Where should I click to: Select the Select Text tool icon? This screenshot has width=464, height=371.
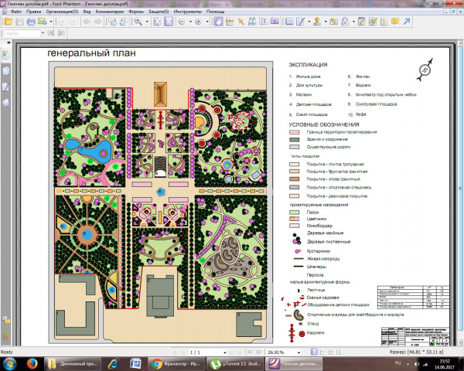(230, 22)
